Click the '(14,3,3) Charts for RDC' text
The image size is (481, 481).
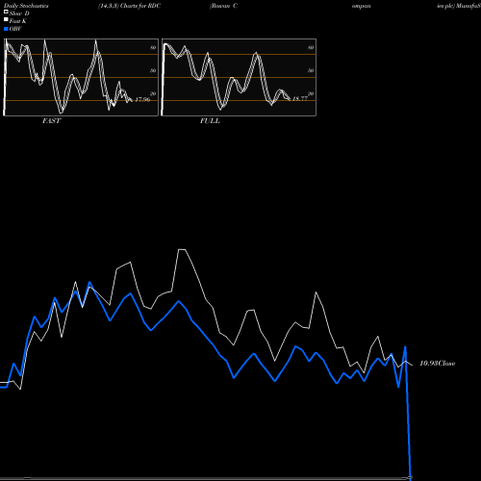click(130, 6)
